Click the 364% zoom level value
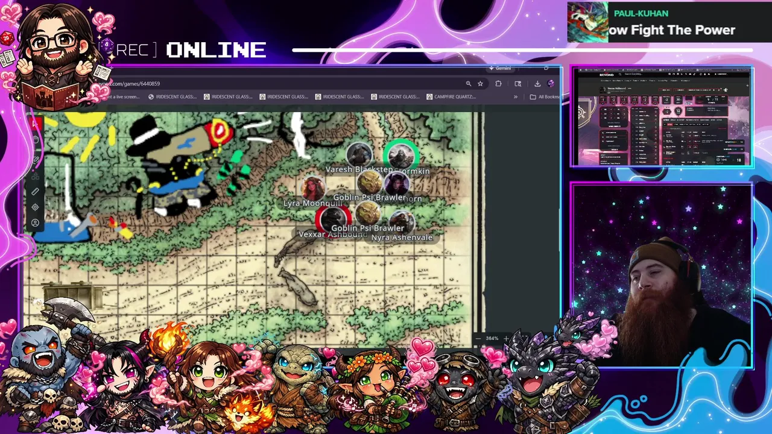The height and width of the screenshot is (434, 772). (492, 338)
